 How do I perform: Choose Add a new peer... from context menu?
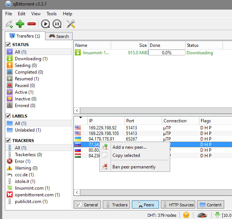[x=135, y=147]
